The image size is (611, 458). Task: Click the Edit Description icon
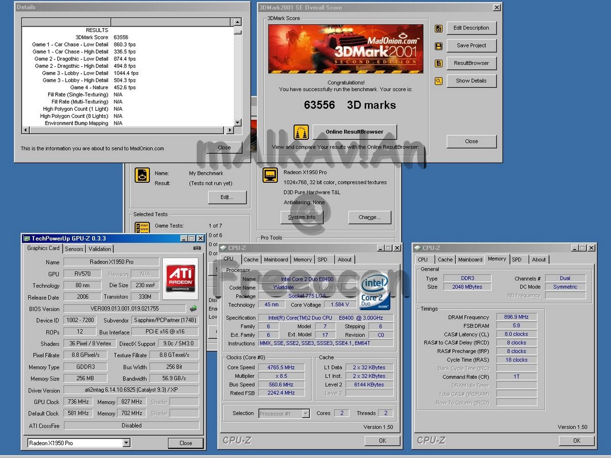click(439, 29)
